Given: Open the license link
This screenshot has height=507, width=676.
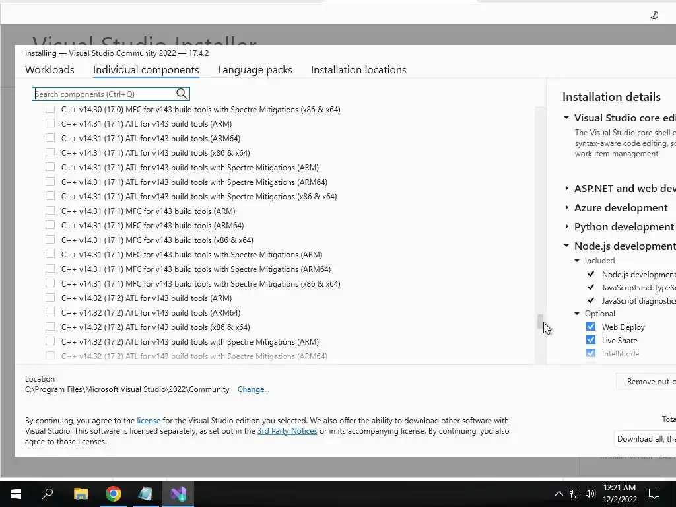Looking at the screenshot, I should [149, 421].
